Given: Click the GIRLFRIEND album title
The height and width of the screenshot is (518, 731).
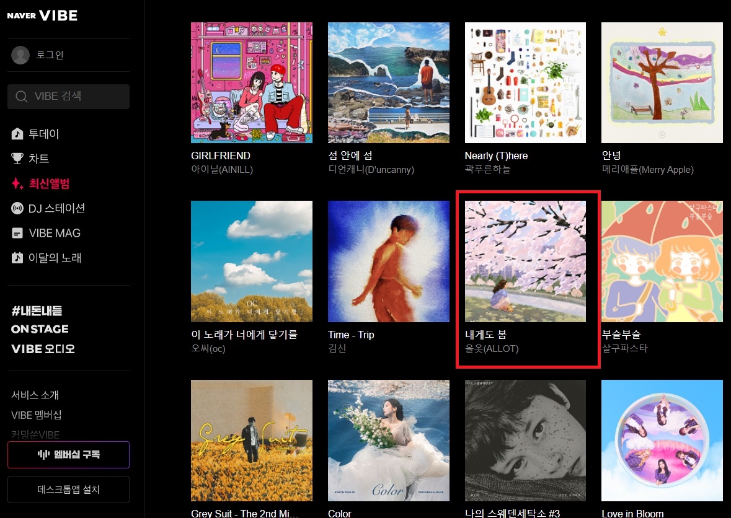Looking at the screenshot, I should tap(221, 156).
